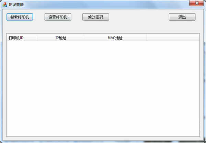Viewport: 206px width, 143px height.
Task: Click the IP设置器 app icon in title bar
Action: tap(5, 4)
